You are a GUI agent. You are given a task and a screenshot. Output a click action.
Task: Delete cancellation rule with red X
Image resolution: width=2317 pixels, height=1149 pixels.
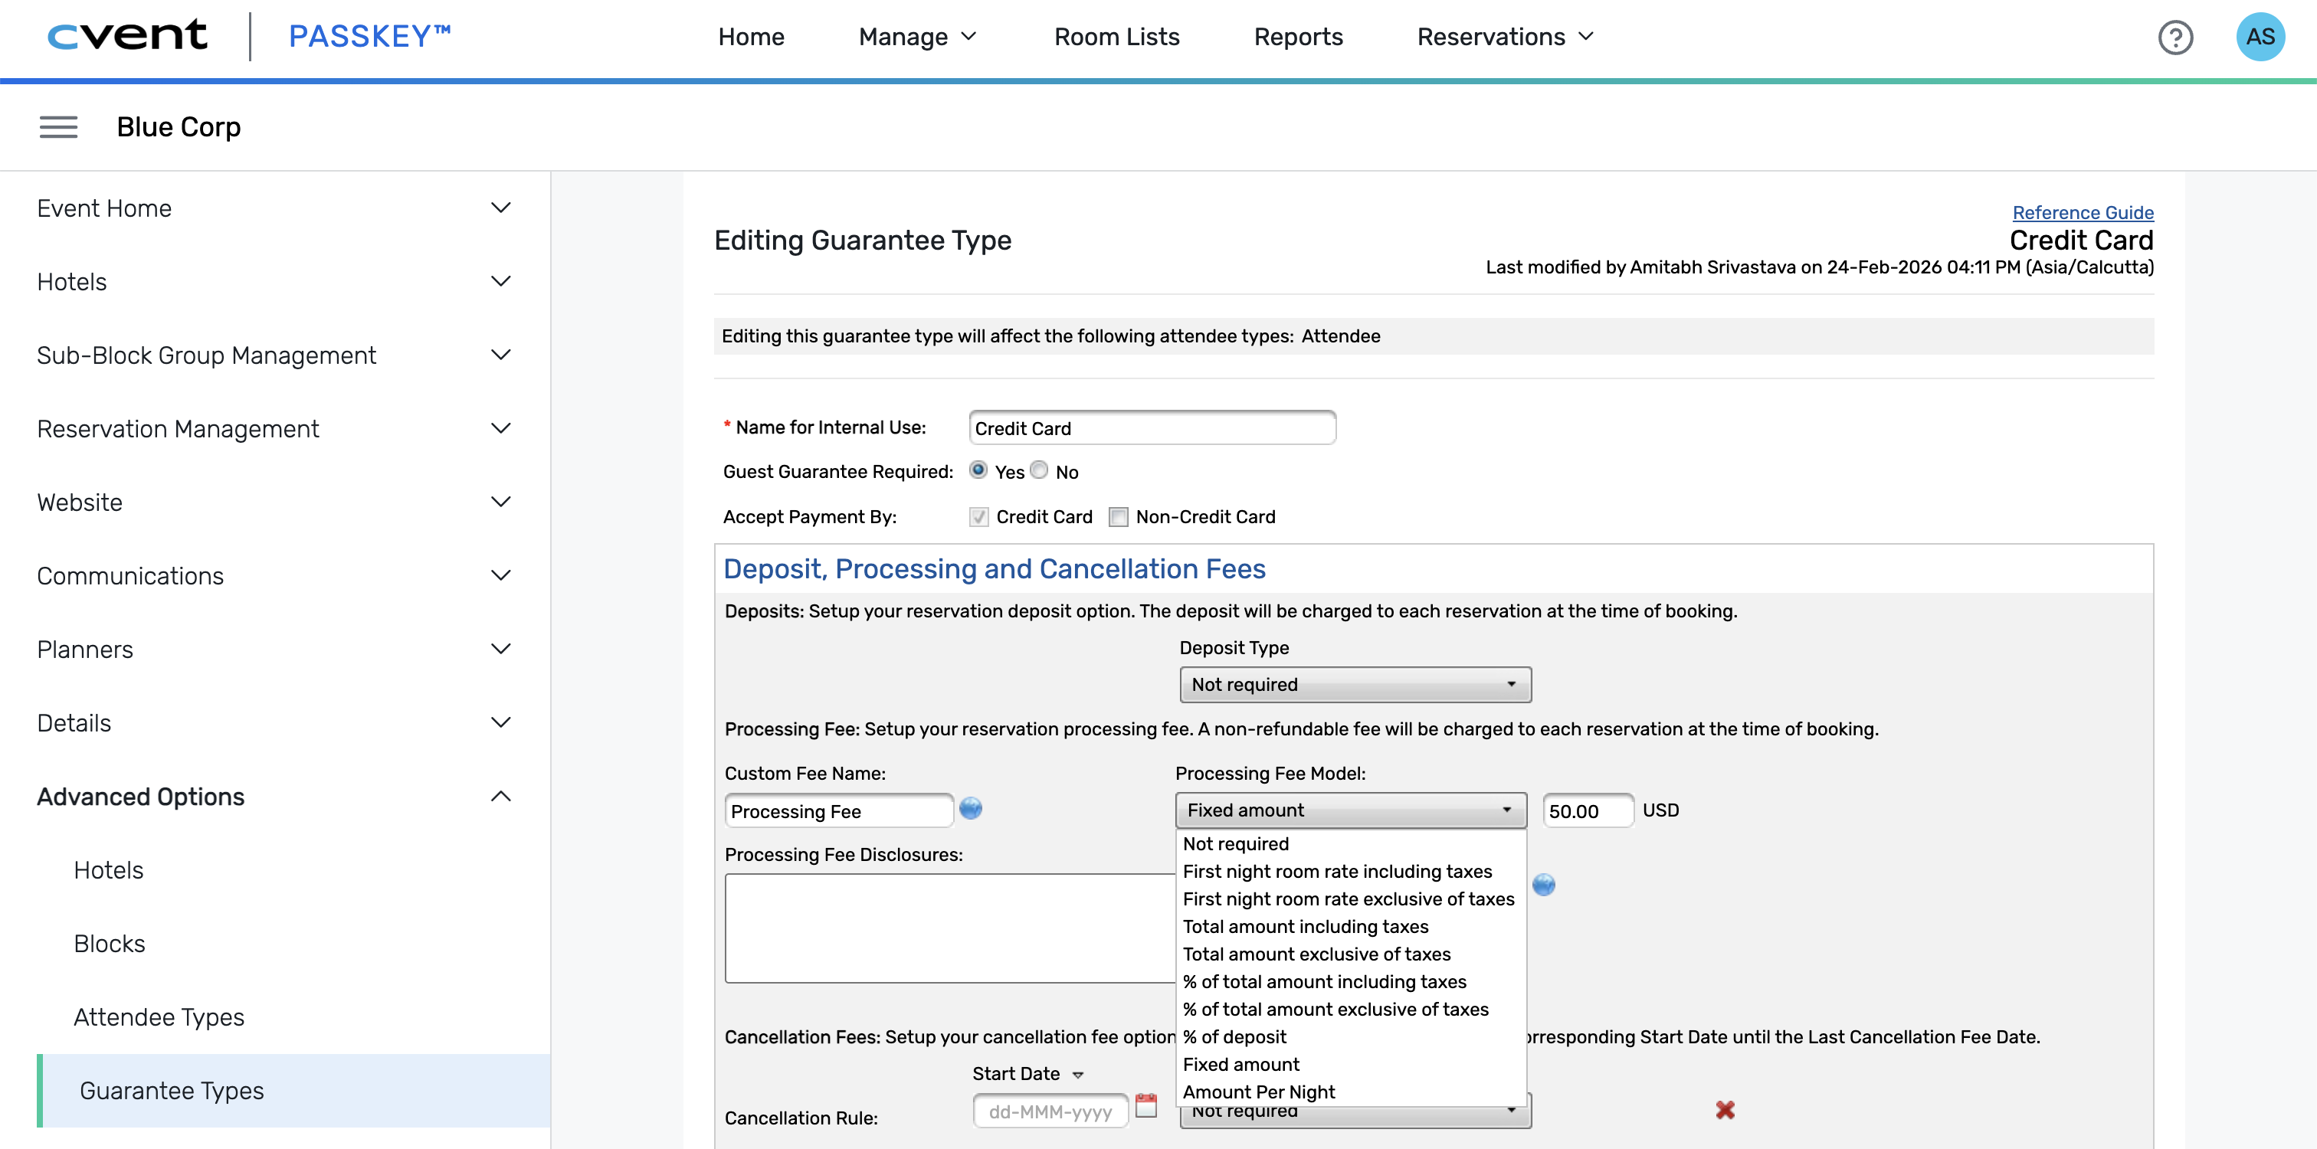(x=1724, y=1111)
